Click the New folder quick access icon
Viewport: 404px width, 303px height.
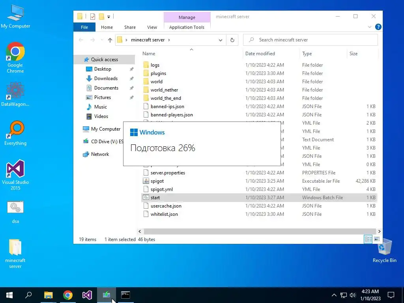[x=101, y=17]
